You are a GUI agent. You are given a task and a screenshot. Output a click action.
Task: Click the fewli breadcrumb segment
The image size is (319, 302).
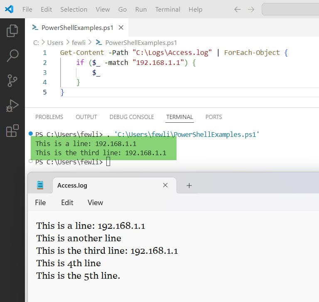79,42
